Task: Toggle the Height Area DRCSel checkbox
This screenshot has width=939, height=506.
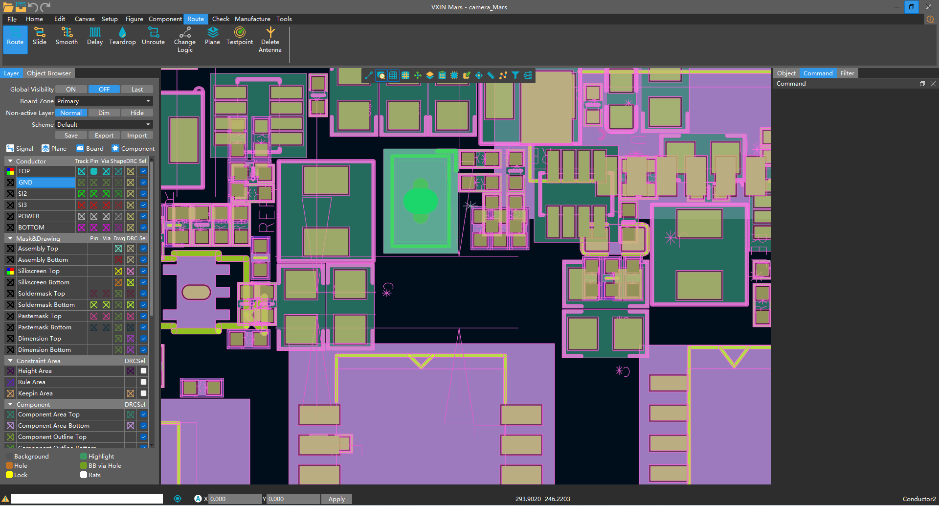Action: pyautogui.click(x=143, y=371)
